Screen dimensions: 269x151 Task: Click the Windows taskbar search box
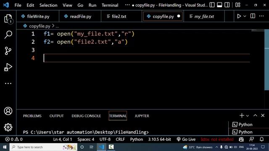44,147
